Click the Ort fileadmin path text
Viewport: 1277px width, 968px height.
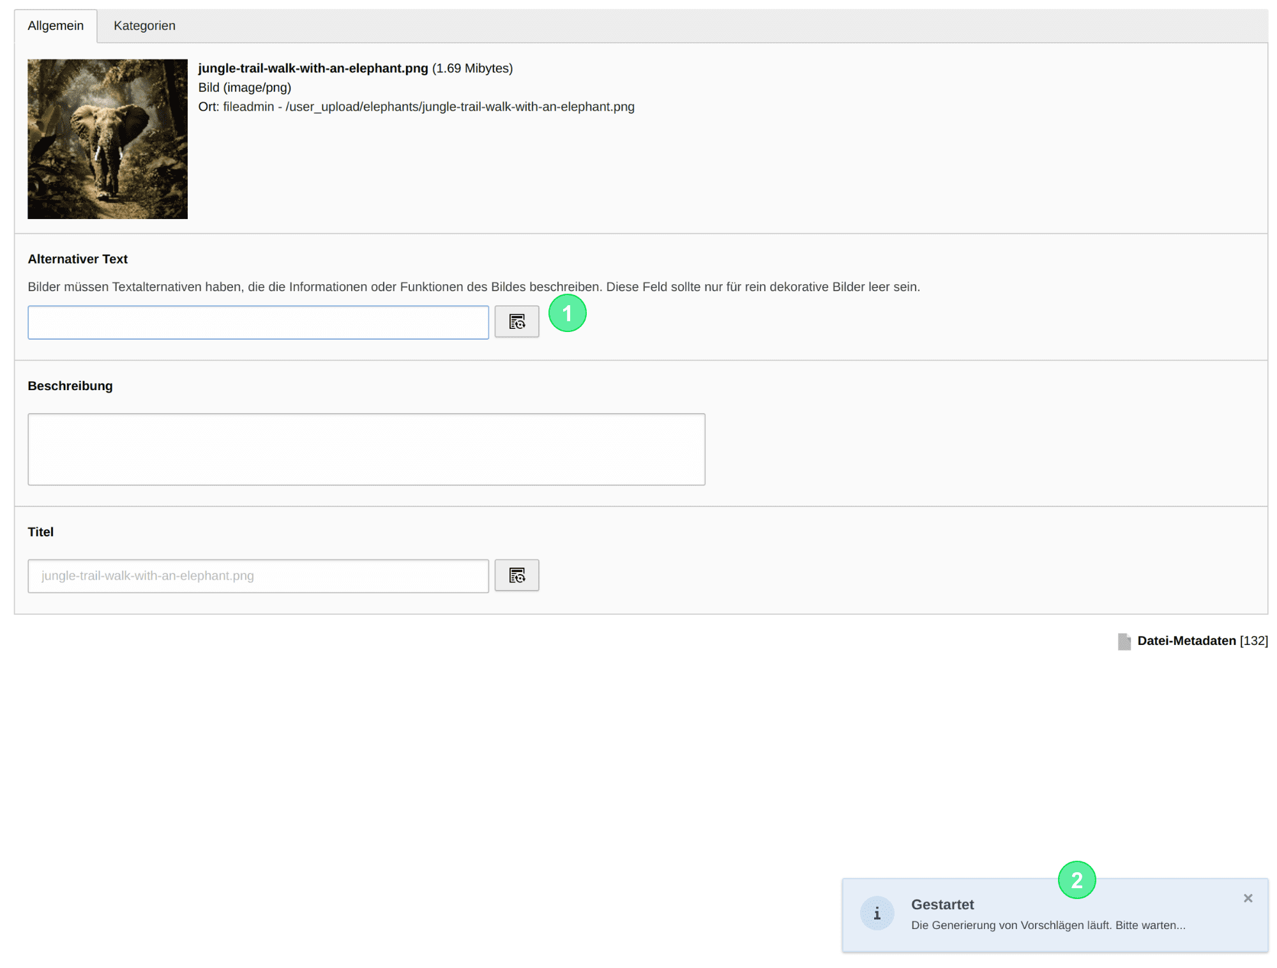pos(416,107)
